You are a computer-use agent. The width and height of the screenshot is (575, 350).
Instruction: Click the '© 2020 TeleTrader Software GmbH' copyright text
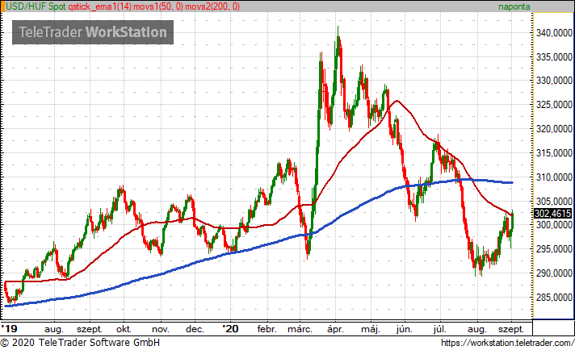[x=80, y=342]
